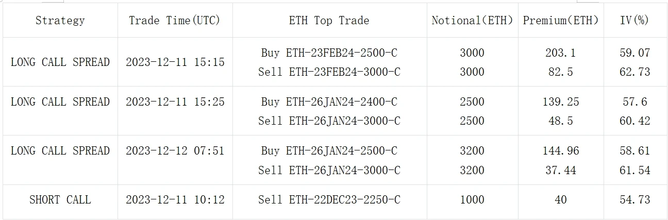Select the Buy ETH-23FEB24-2500-C trade
Screen dimensions: 668x220
point(329,53)
